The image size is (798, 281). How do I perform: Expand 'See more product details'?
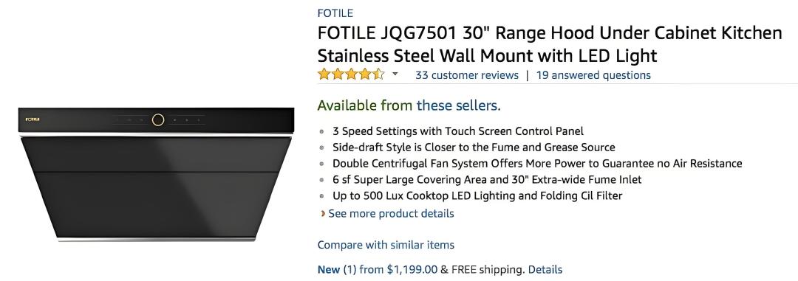tap(391, 213)
